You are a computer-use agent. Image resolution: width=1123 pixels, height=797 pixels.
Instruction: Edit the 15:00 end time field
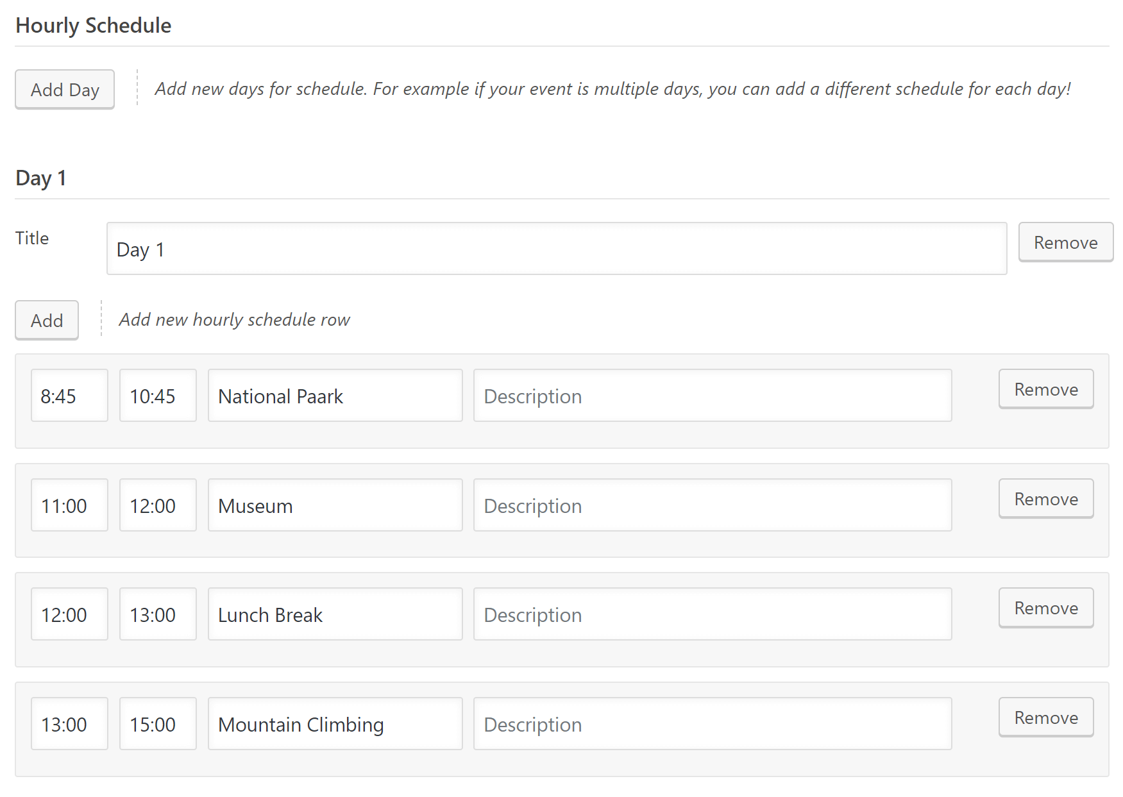158,724
